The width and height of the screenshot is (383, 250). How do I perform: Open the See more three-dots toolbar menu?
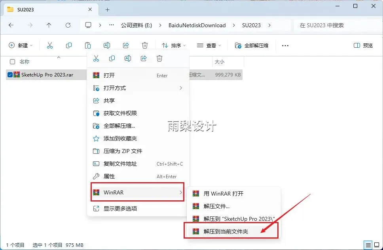285,45
